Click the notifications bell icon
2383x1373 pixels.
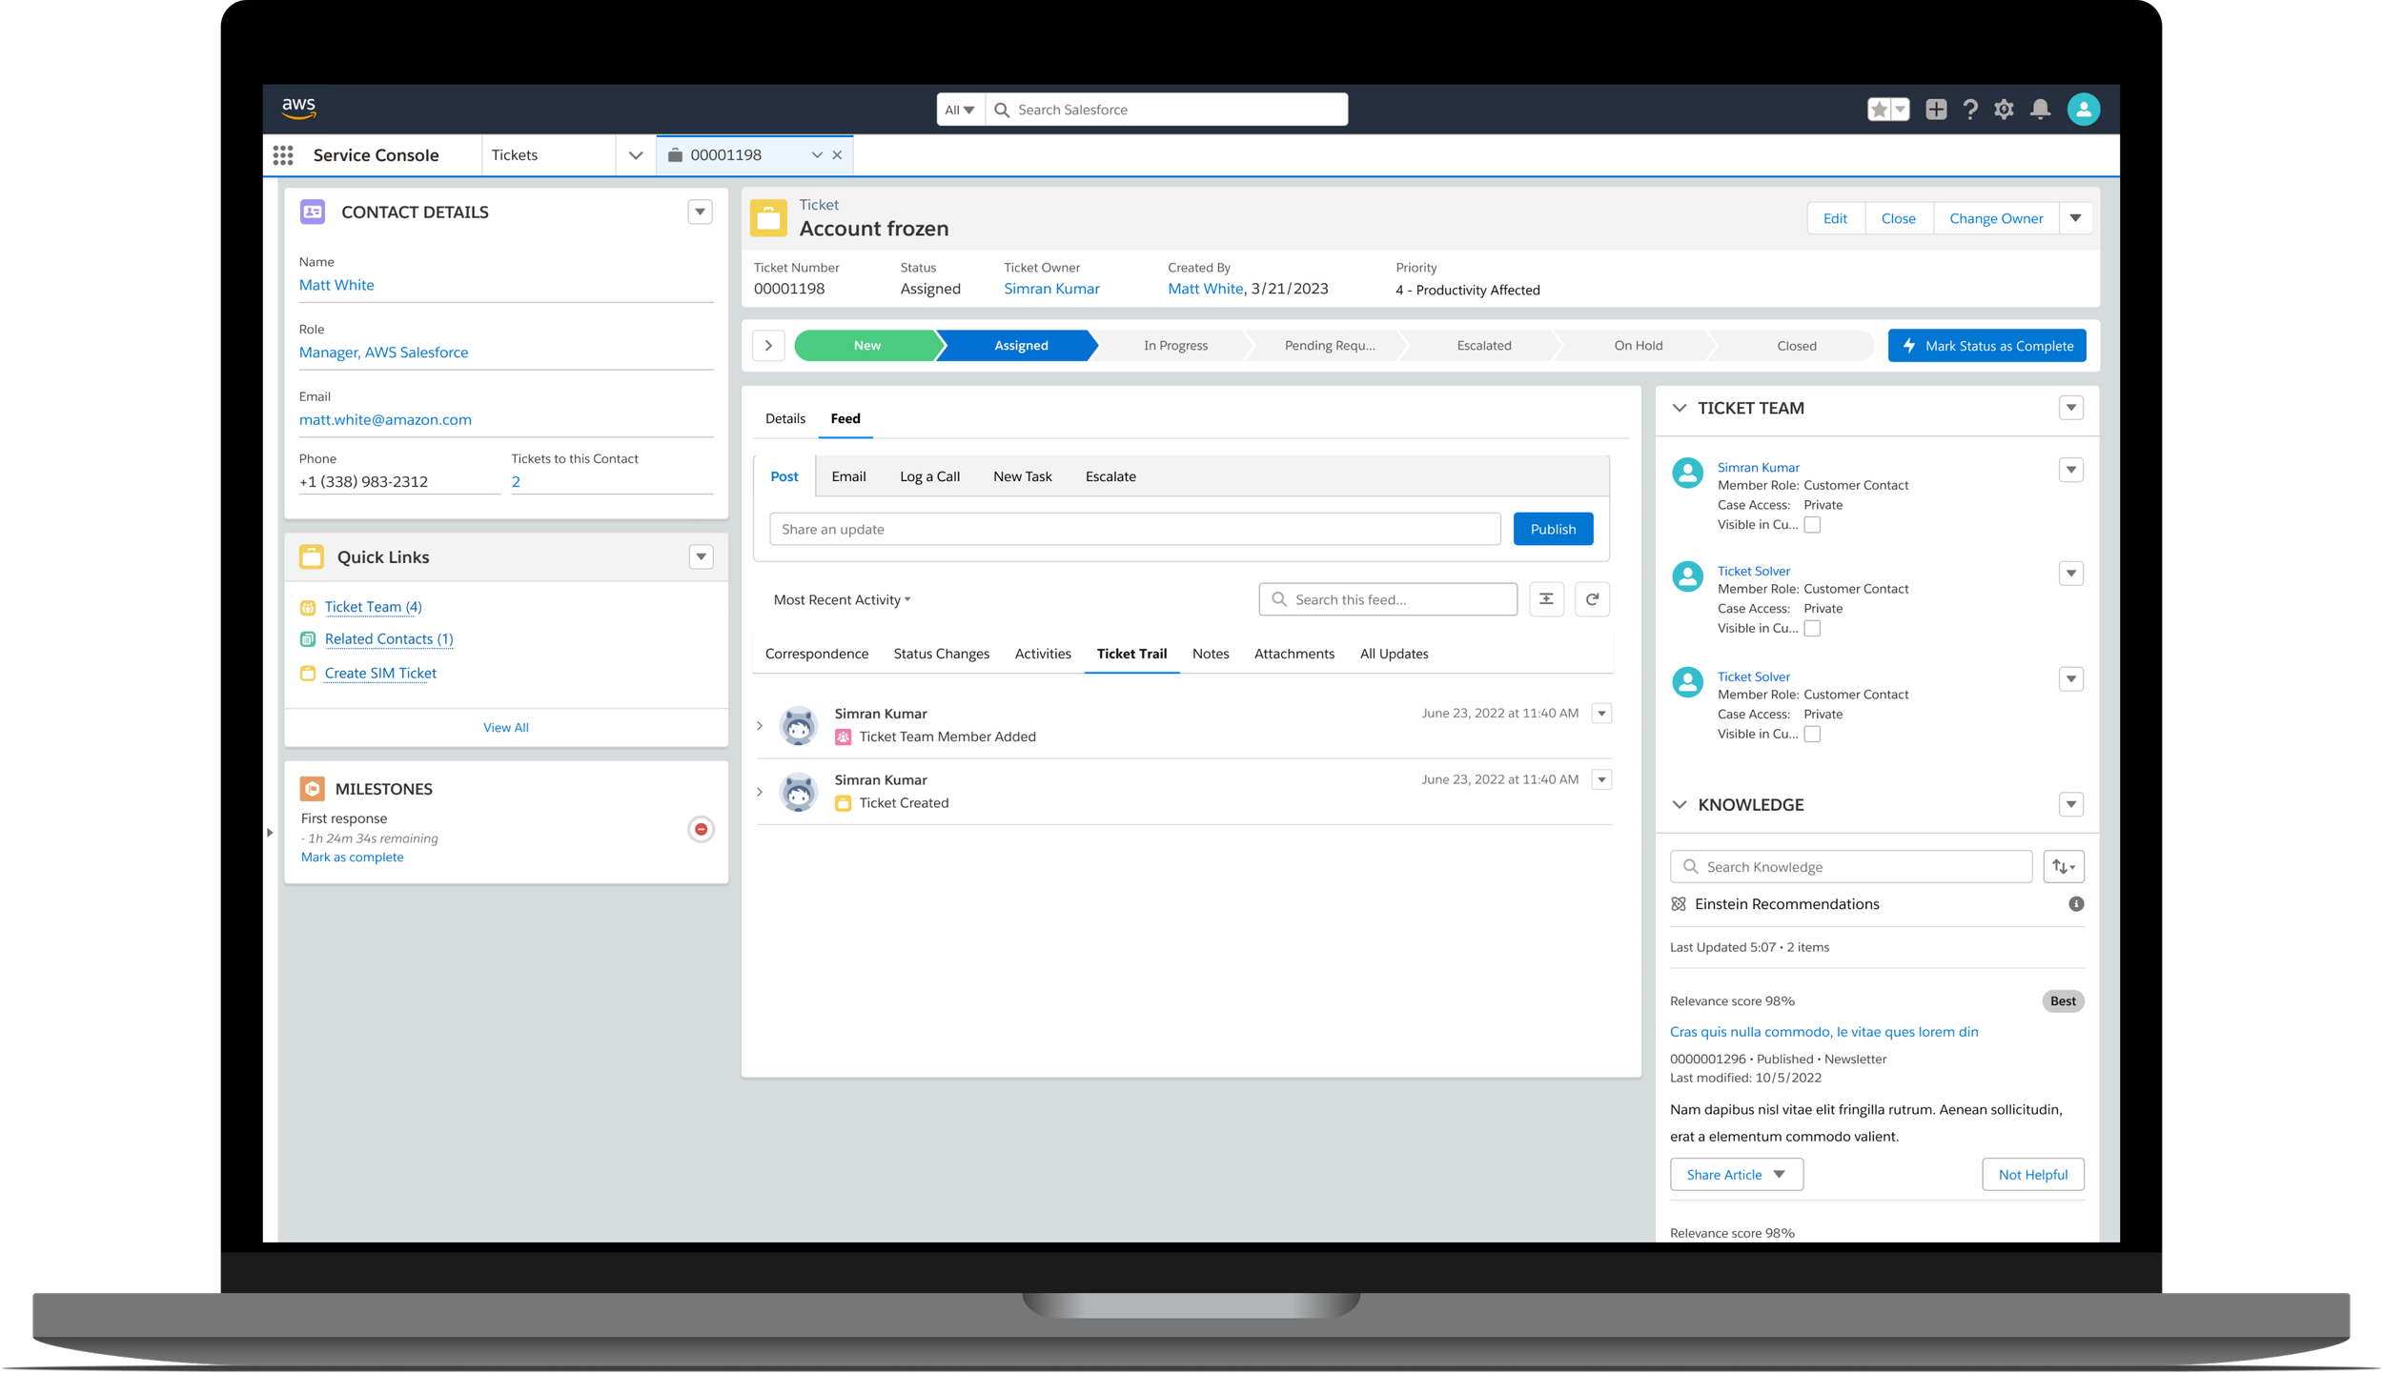[2040, 110]
